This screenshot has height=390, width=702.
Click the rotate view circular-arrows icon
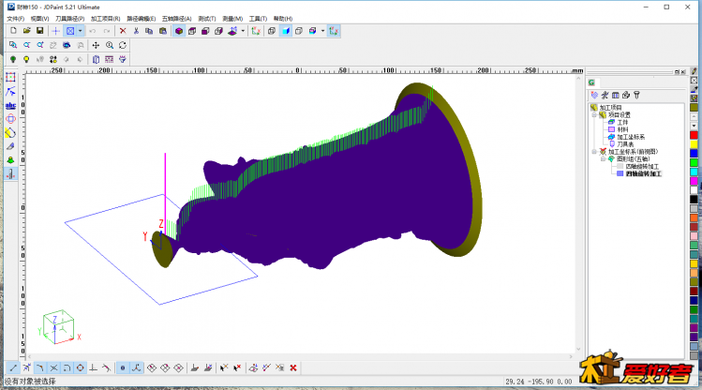[x=123, y=45]
